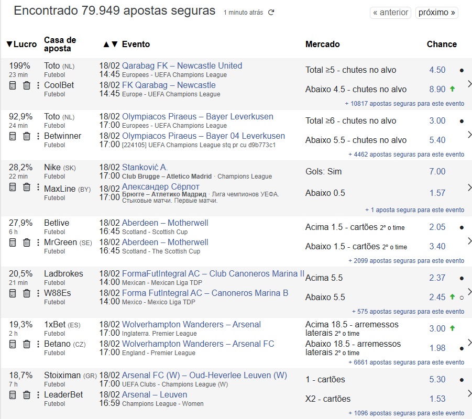Open calculator for Qarabag FK – Newcastle United row
This screenshot has width=472, height=419.
pos(13,85)
